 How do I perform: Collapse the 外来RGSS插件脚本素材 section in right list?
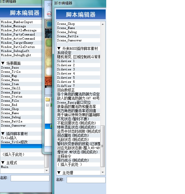(59, 48)
